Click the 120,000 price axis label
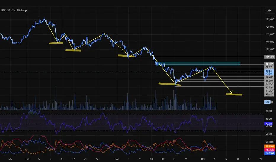 (x=270, y=27)
